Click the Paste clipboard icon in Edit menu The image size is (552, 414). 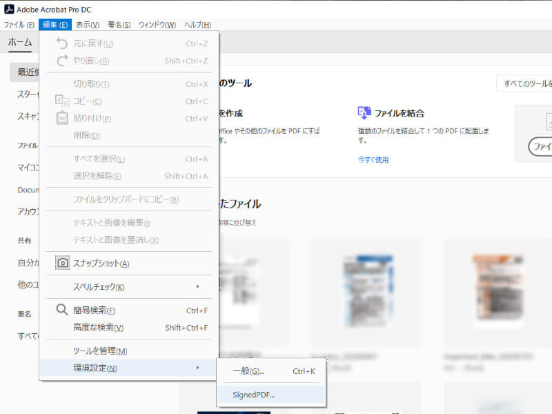click(62, 118)
